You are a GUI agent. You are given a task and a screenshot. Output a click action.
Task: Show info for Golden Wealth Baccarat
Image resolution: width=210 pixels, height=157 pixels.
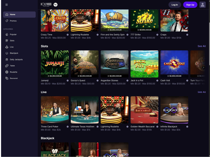157,126
